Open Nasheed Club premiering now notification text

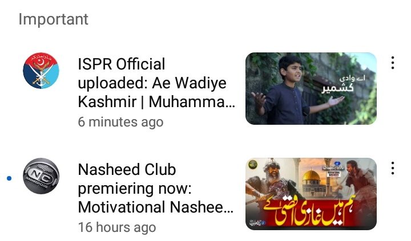(x=156, y=189)
